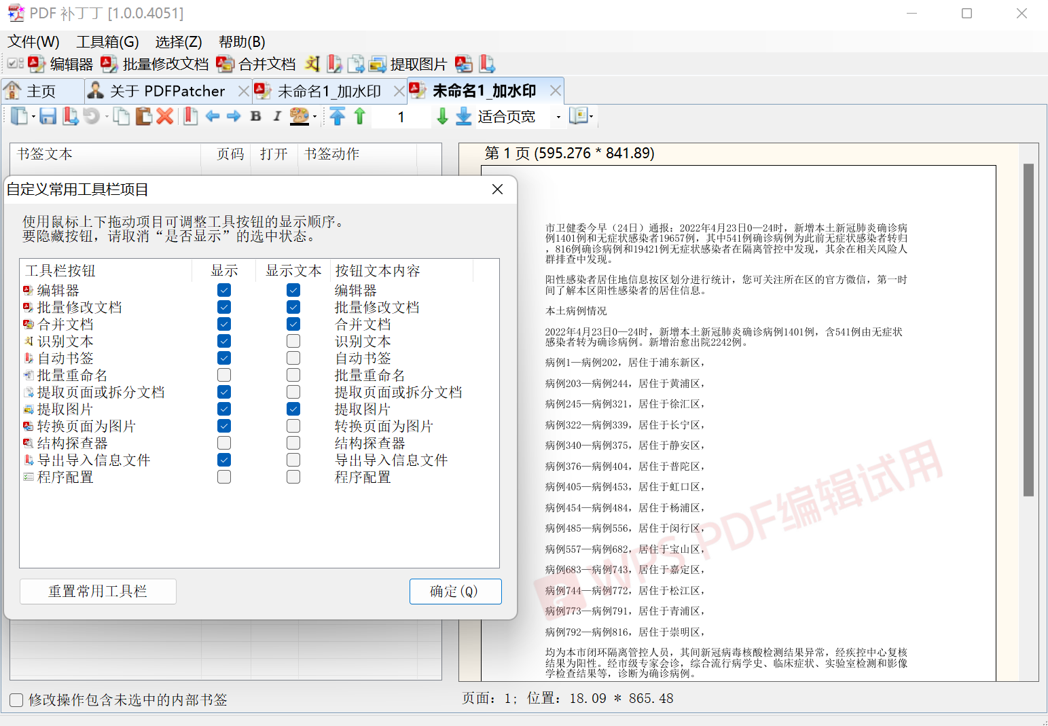Select 转换页面为图片 in 按钮文本内容 column
Image resolution: width=1048 pixels, height=726 pixels.
click(x=384, y=426)
